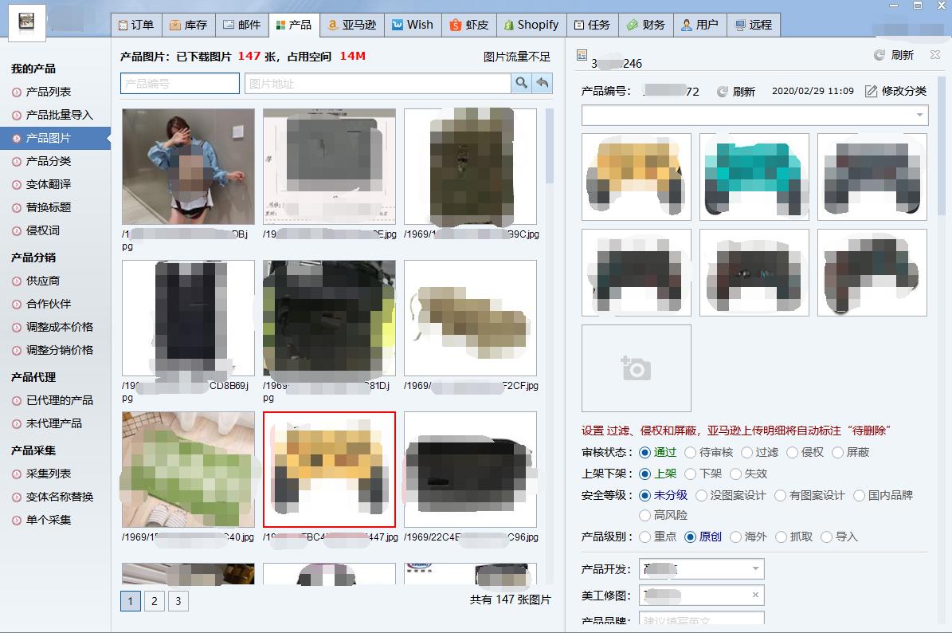Viewport: 952px width, 633px height.
Task: Open the 亚马逊 tab
Action: point(352,25)
